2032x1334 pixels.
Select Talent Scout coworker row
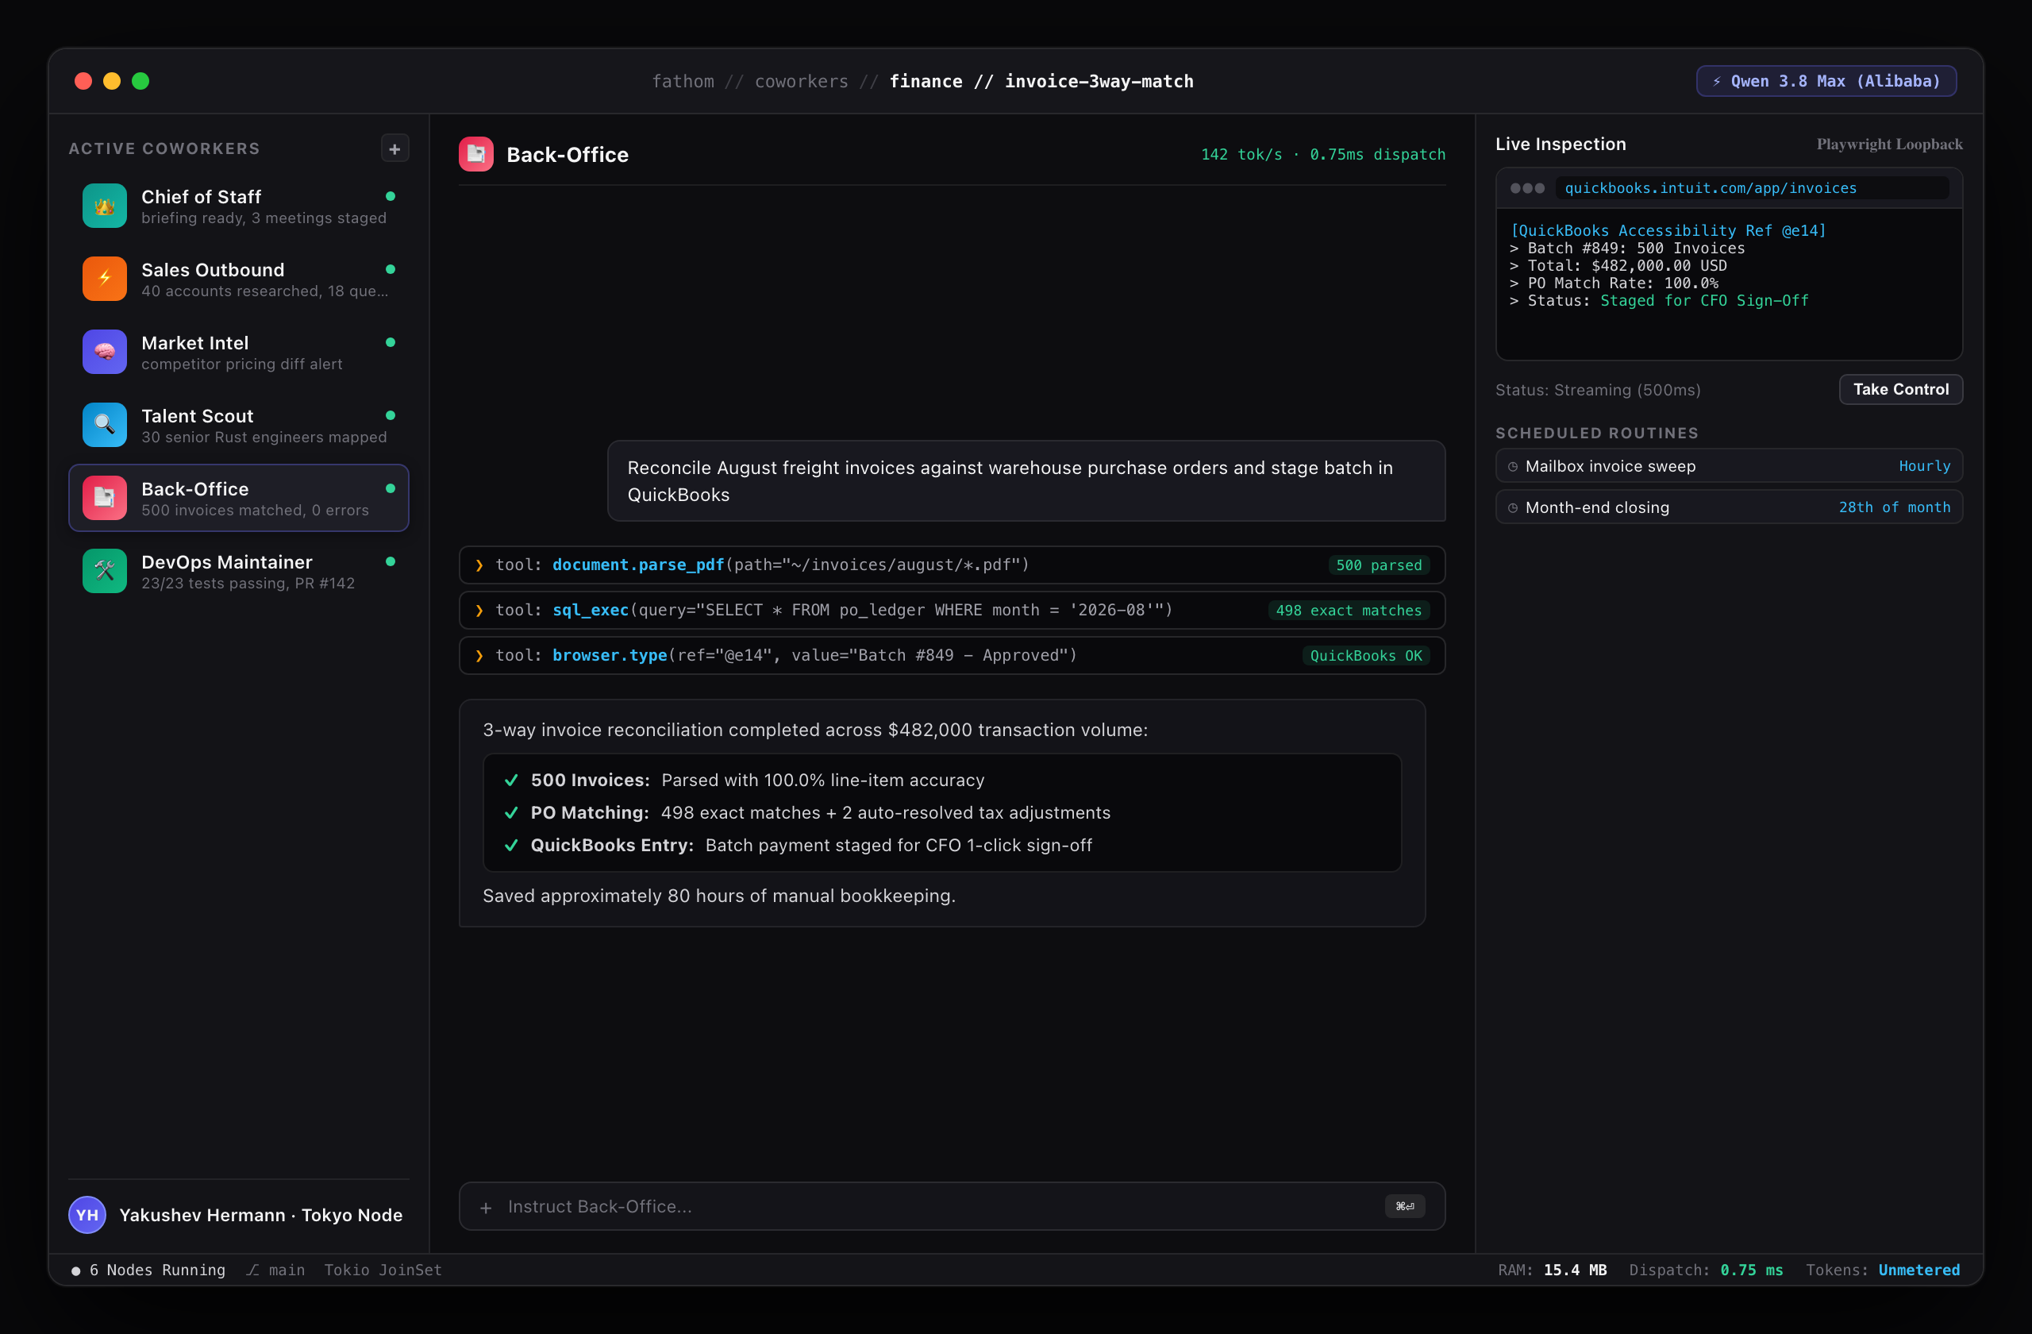pyautogui.click(x=239, y=425)
